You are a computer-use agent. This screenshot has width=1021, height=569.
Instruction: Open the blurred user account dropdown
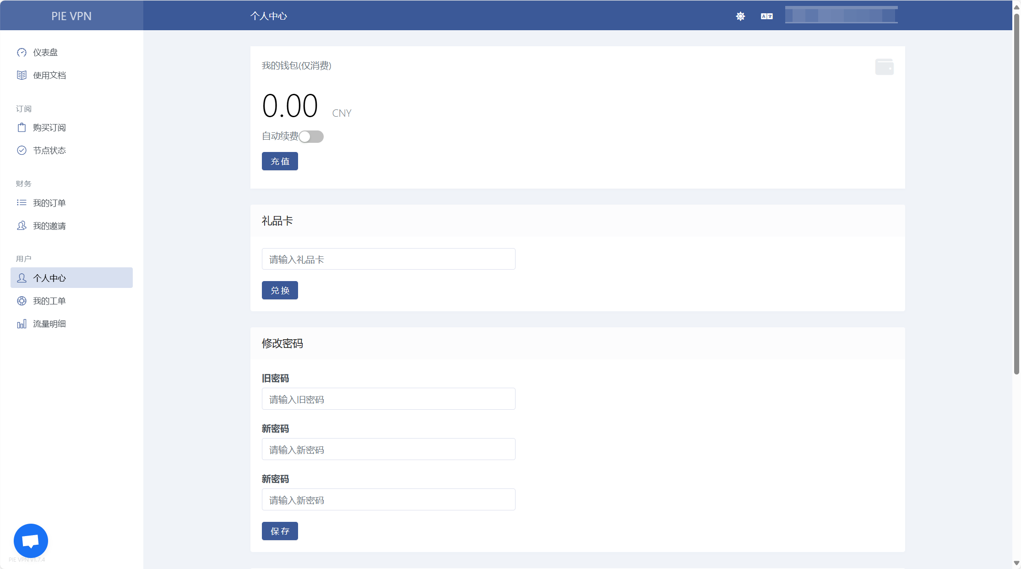coord(841,16)
